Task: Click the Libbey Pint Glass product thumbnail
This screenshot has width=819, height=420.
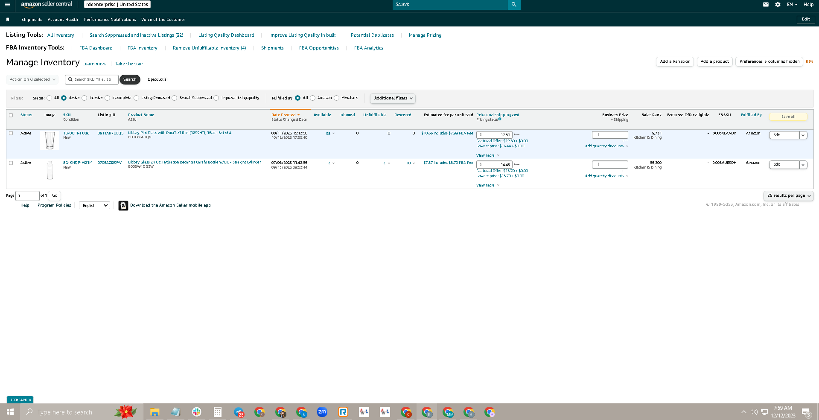Action: pos(50,140)
